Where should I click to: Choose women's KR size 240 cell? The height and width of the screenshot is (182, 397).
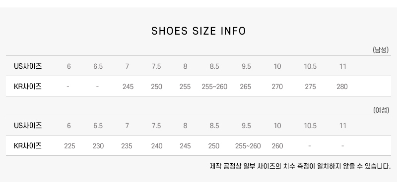coord(157,146)
